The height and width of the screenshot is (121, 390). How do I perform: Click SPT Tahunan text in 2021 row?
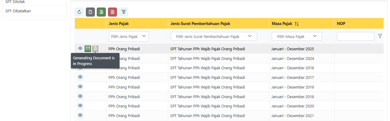coord(207,116)
